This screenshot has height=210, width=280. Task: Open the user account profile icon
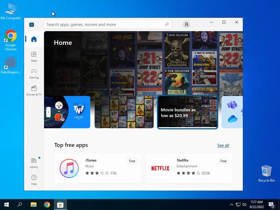(186, 24)
